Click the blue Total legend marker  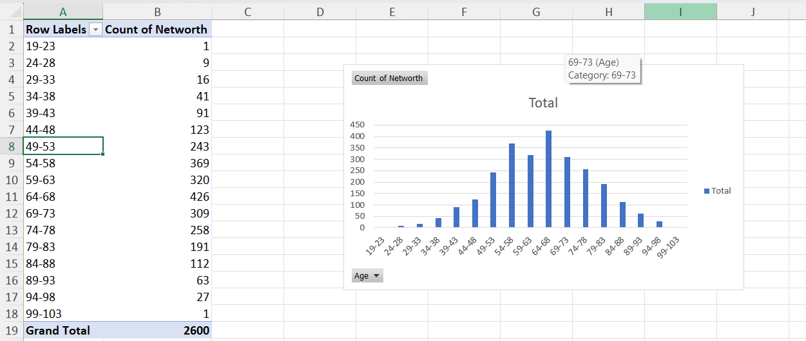click(707, 191)
